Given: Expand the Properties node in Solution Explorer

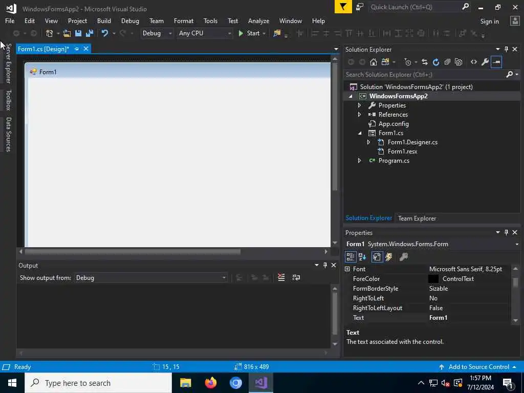Looking at the screenshot, I should tap(360, 105).
